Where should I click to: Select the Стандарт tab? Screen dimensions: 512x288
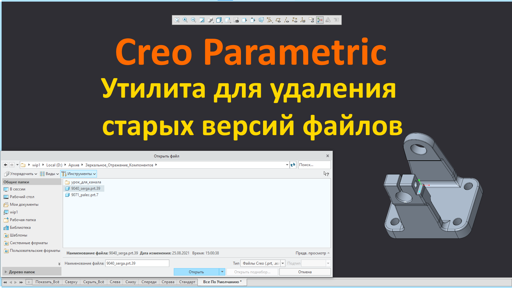tap(187, 282)
